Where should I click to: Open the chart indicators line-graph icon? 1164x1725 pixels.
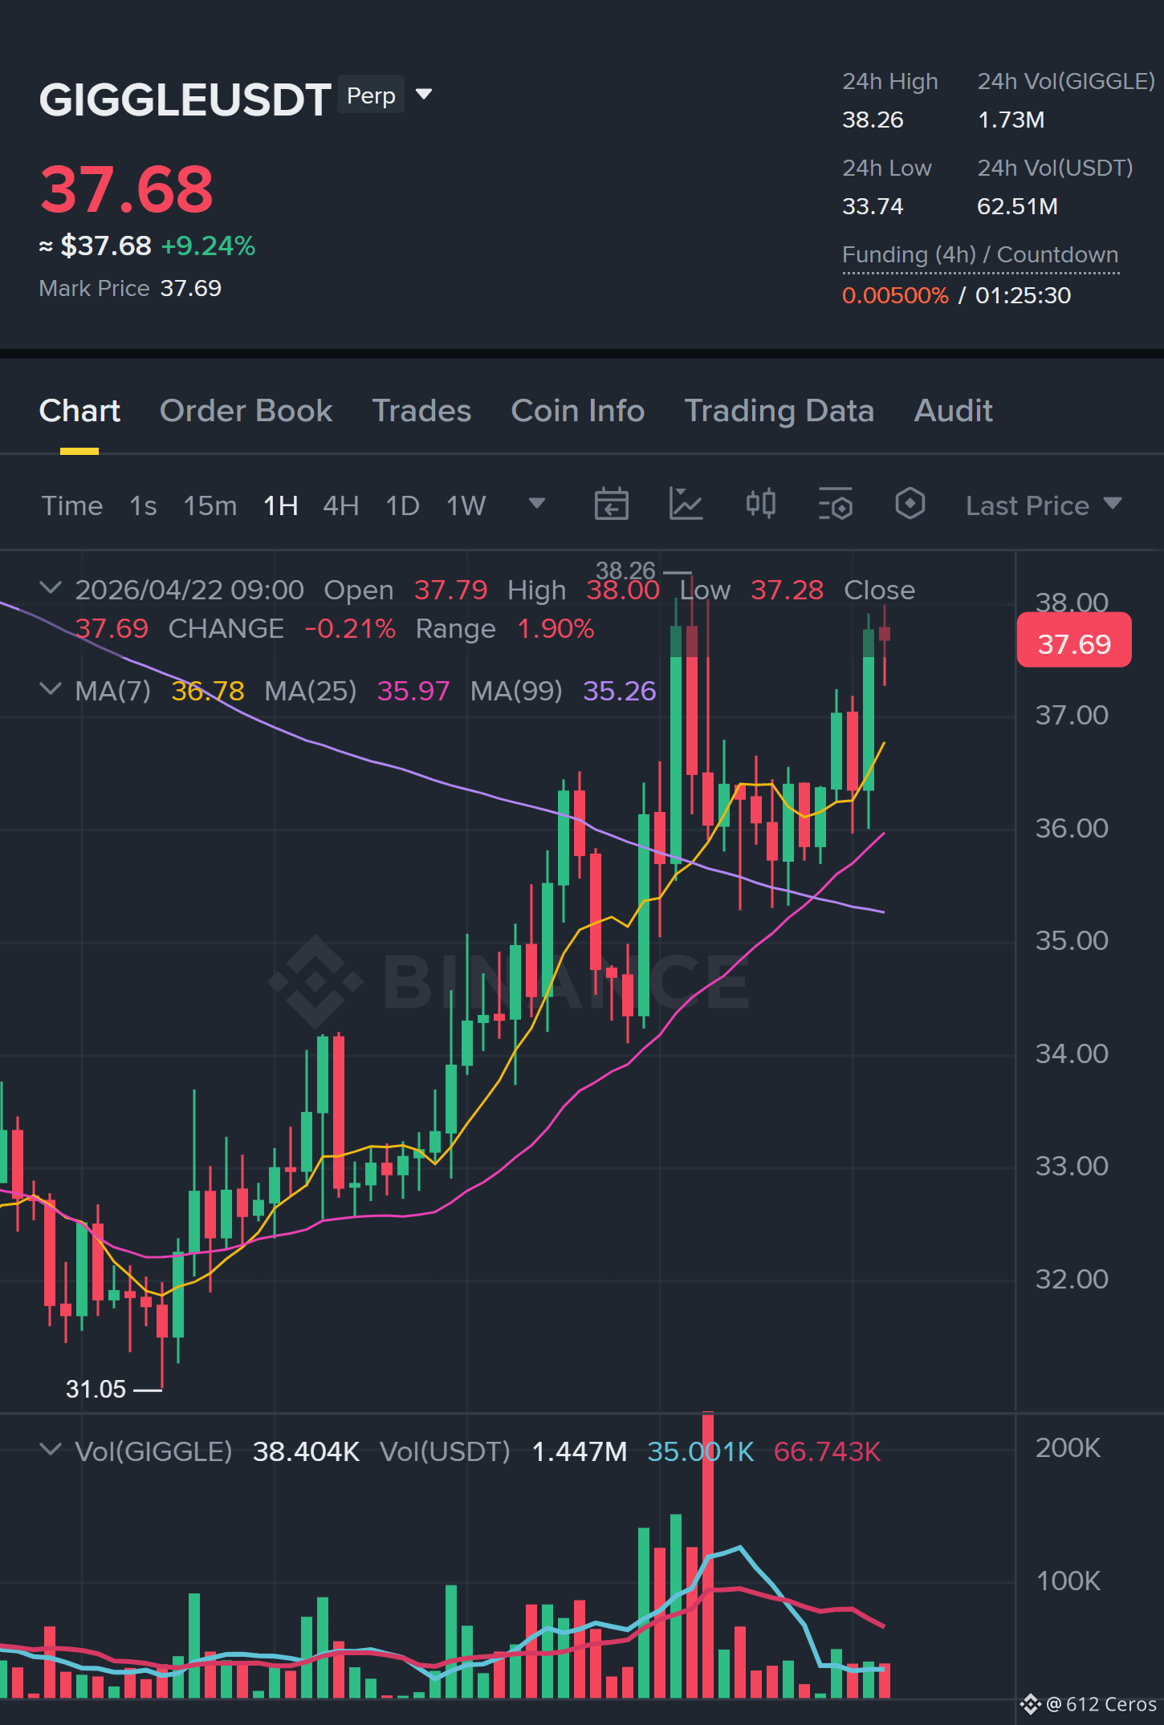[x=686, y=505]
